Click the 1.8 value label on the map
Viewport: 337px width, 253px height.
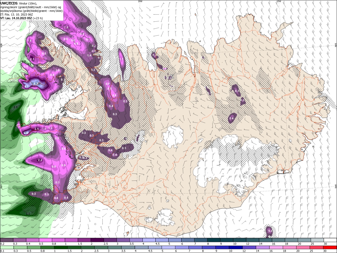pos(66,27)
